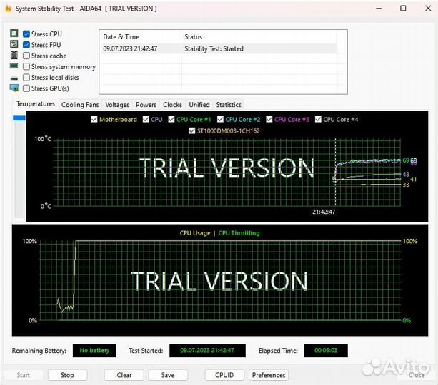
Task: Click the greyed-out Start button
Action: pyautogui.click(x=23, y=375)
